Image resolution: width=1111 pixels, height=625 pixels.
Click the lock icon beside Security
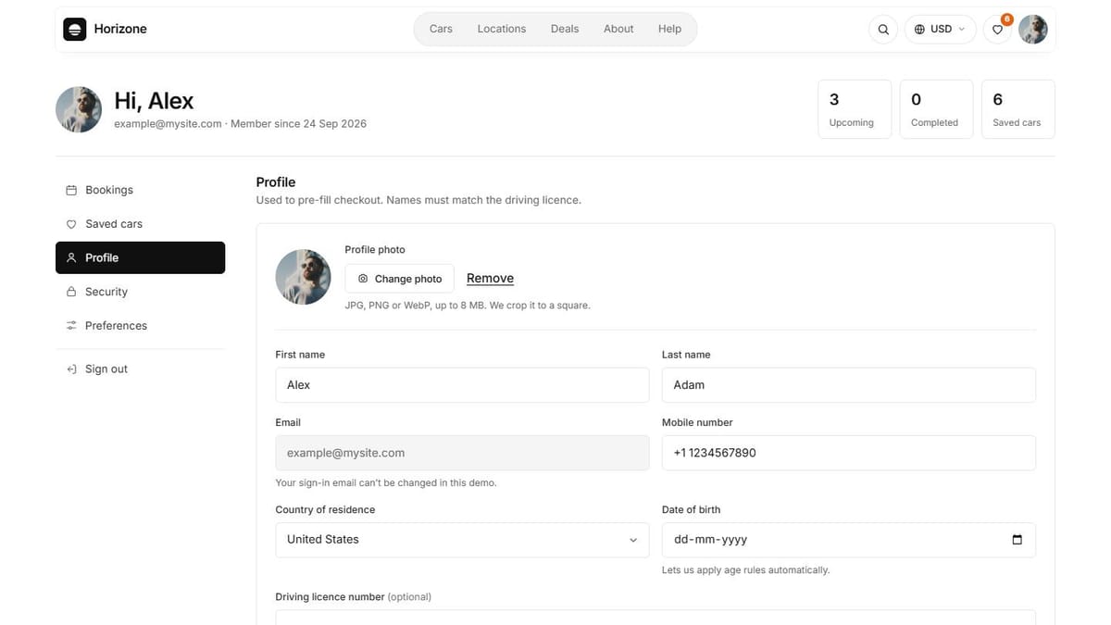point(71,292)
